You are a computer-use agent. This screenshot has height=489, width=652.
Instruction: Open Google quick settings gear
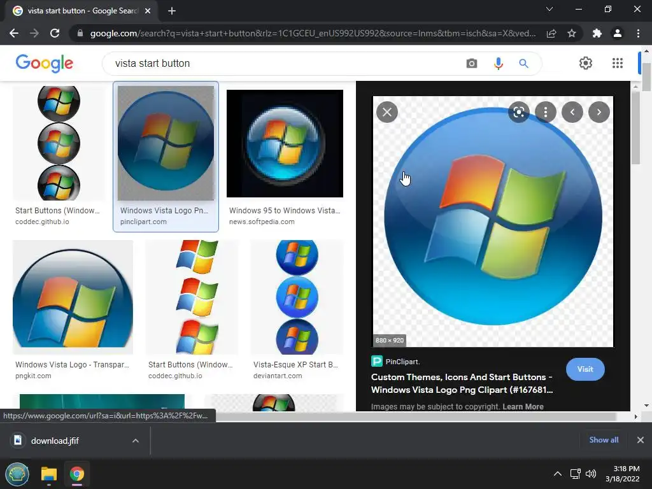586,63
